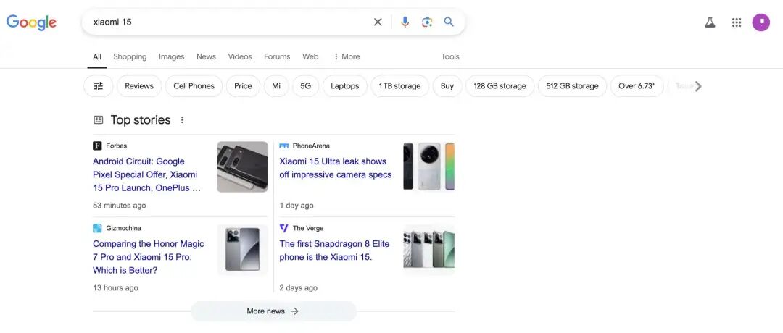Click the '2 days ago' timestamp

click(298, 287)
